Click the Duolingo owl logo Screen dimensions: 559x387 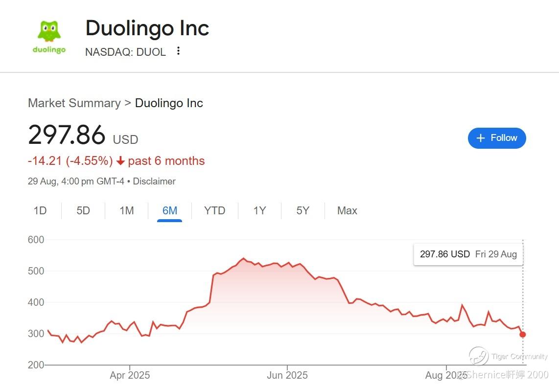point(49,37)
